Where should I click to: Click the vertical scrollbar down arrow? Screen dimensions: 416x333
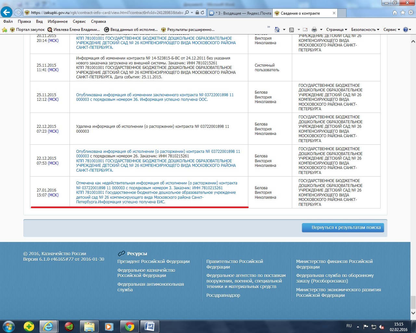413,313
